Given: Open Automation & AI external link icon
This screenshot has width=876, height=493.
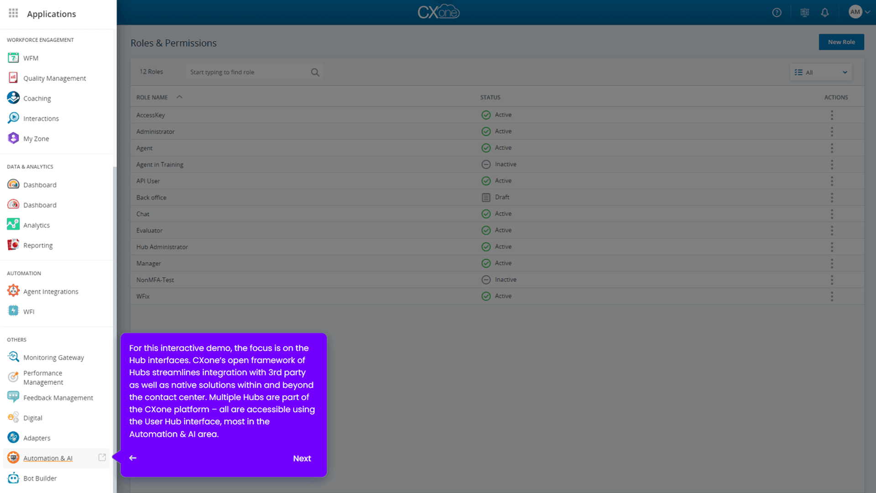Looking at the screenshot, I should pyautogui.click(x=102, y=457).
